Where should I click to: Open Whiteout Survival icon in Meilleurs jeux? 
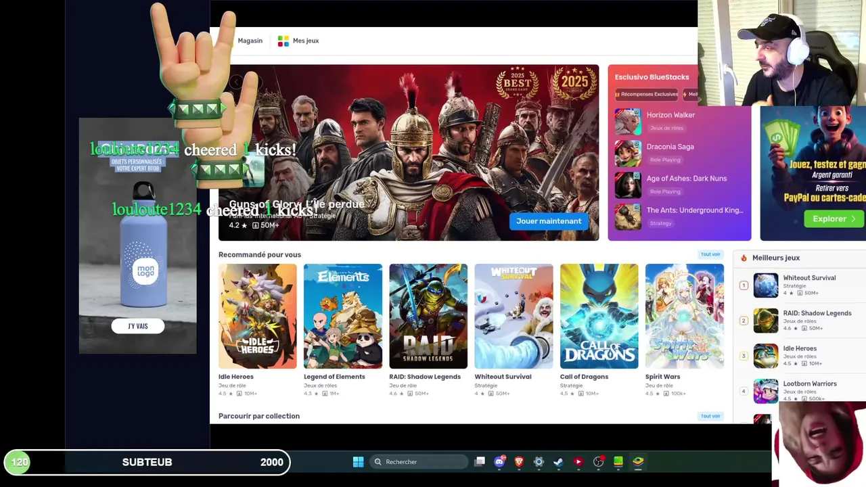point(766,285)
